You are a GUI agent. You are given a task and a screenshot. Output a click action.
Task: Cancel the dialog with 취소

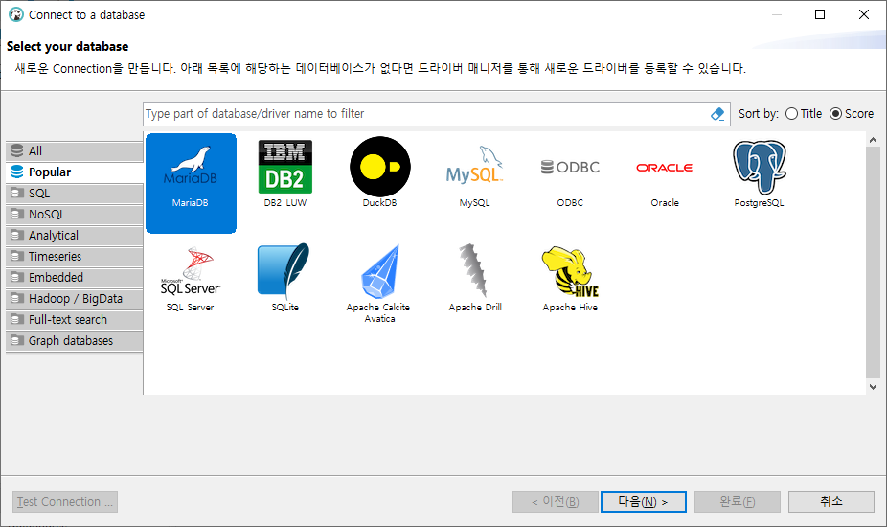[831, 501]
